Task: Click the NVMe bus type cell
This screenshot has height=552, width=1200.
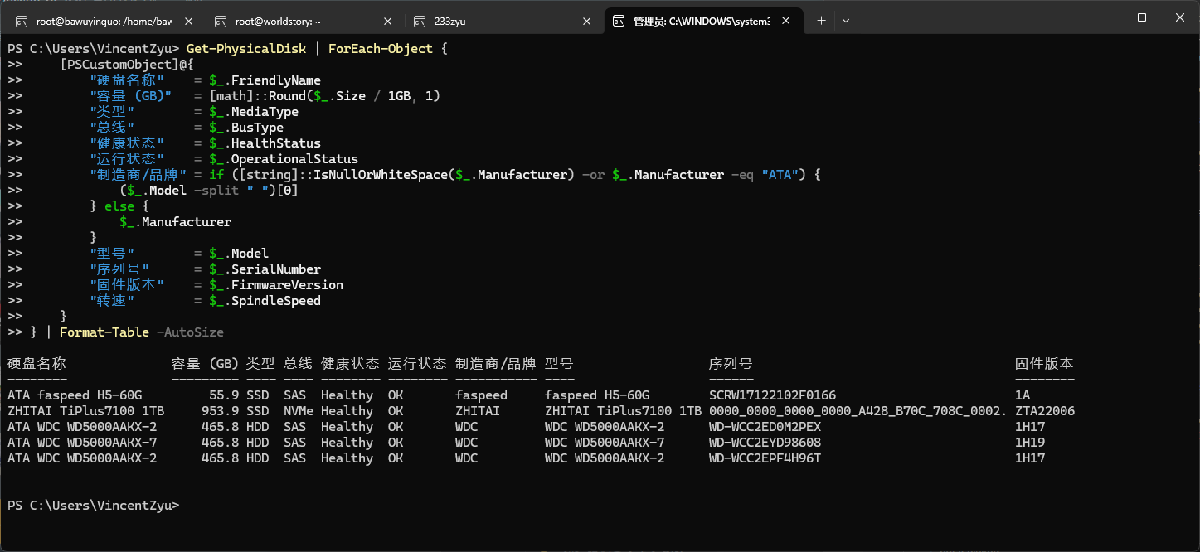Action: click(299, 411)
